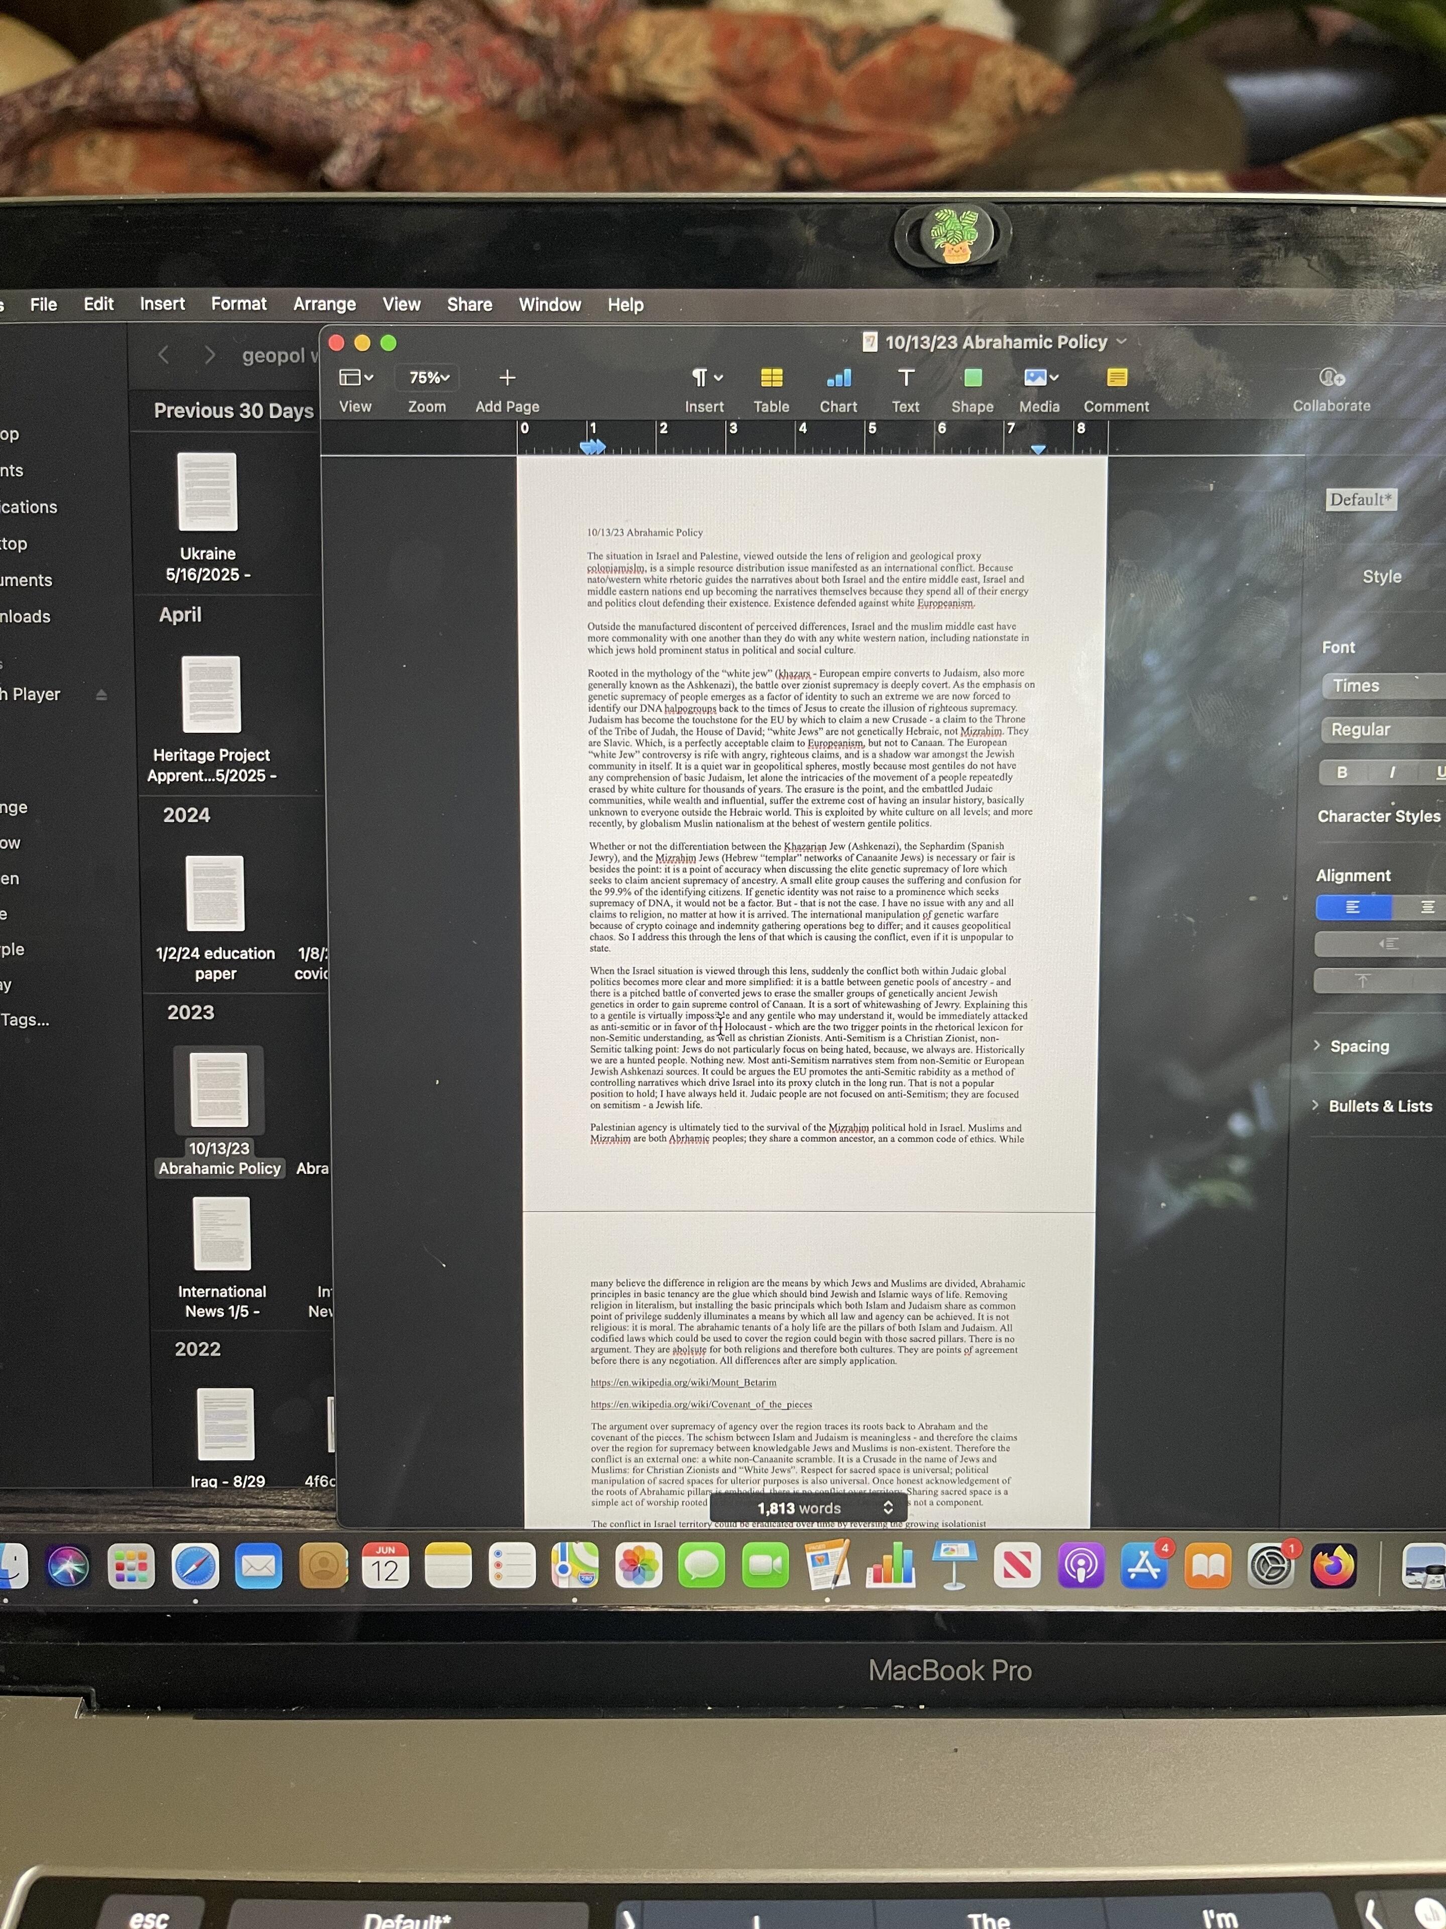Viewport: 1446px width, 1929px height.
Task: Select the 1/2/24 education paper thumbnail
Action: point(215,893)
